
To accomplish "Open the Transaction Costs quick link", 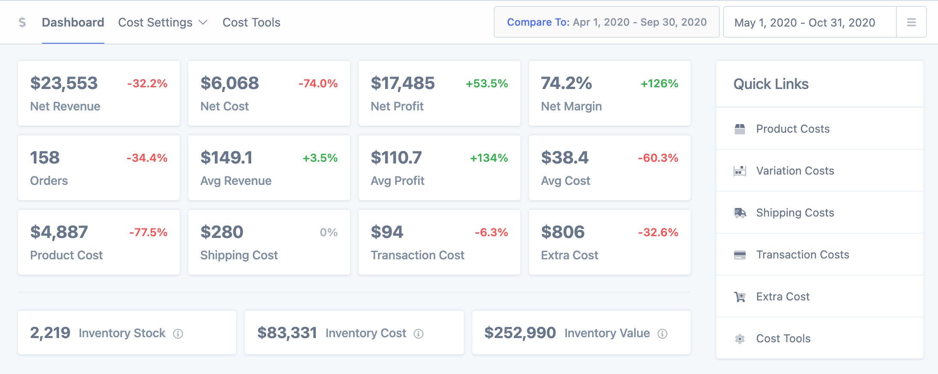I will click(802, 255).
